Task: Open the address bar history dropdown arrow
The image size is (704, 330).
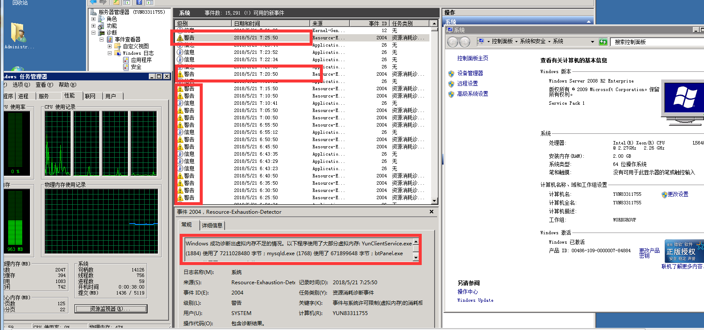Action: coord(592,42)
